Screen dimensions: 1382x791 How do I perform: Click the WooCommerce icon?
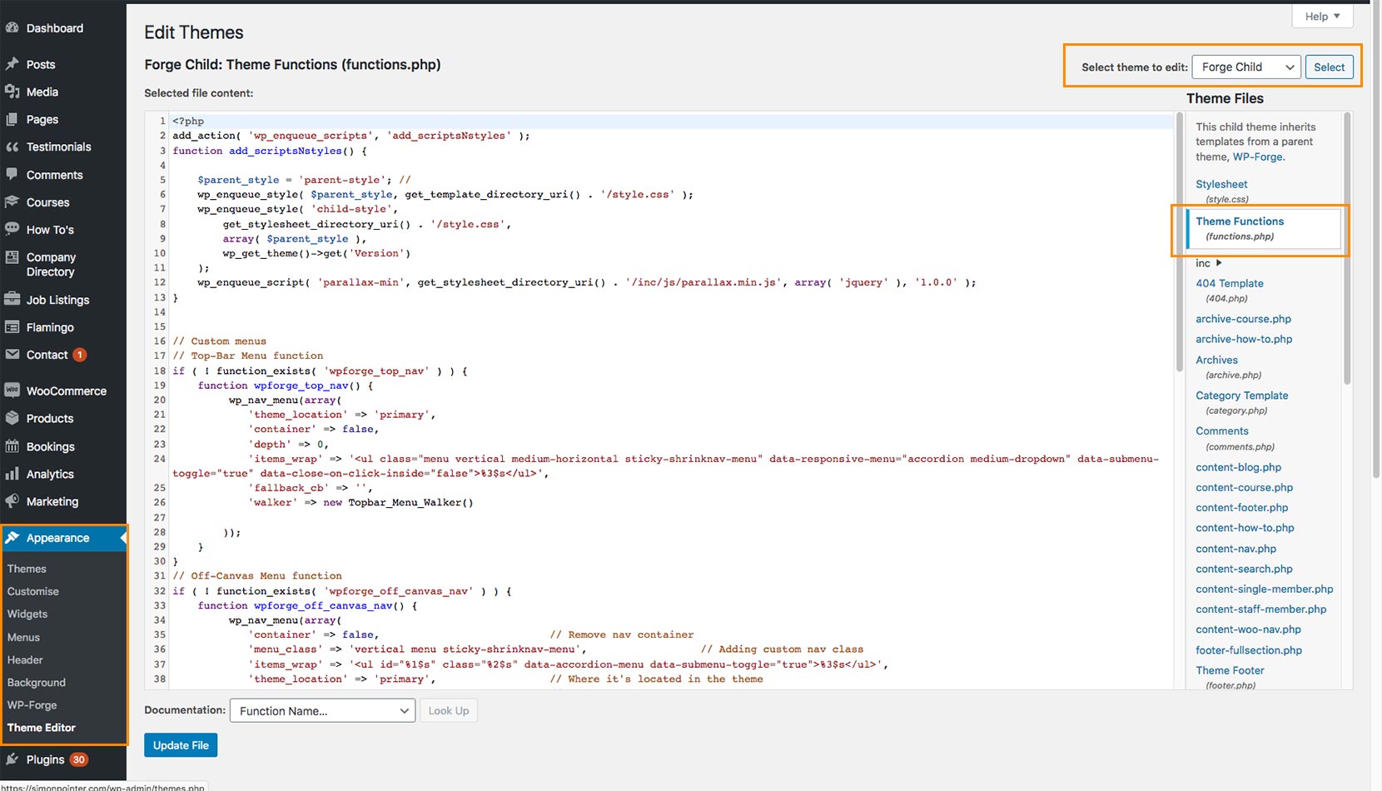click(x=12, y=391)
